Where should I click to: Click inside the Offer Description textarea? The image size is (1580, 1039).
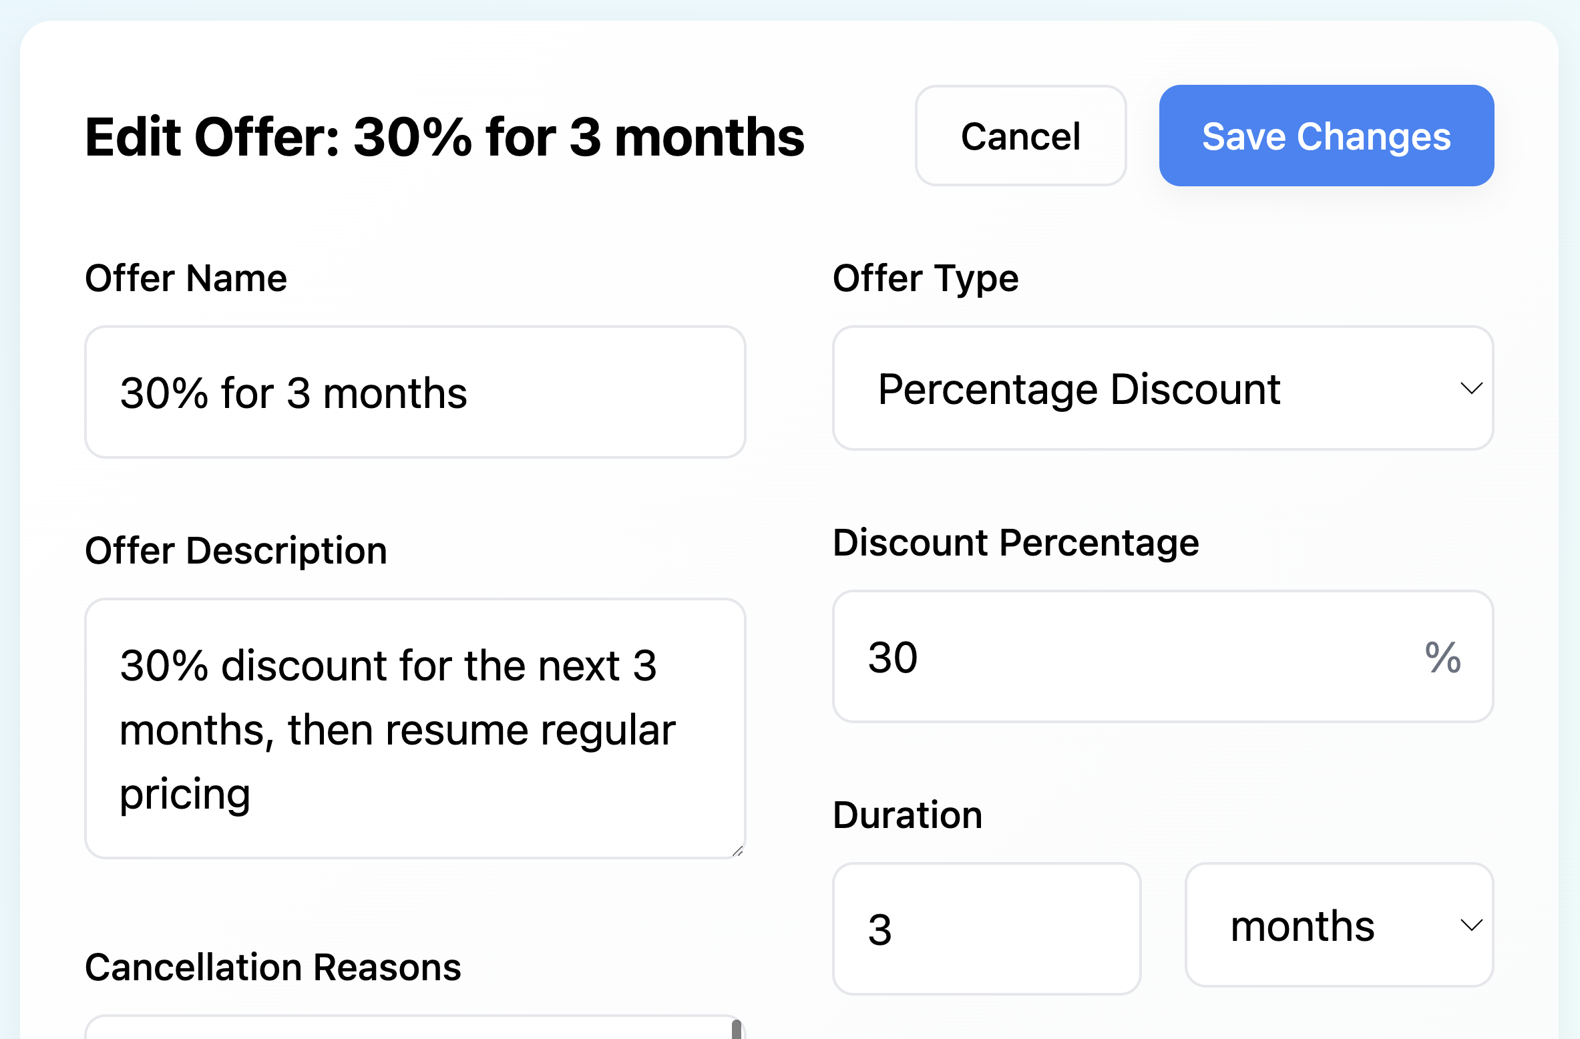tap(414, 728)
